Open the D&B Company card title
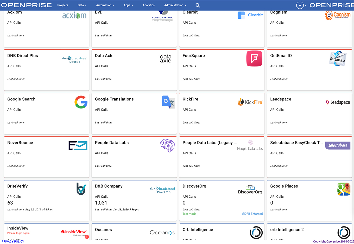Image resolution: width=354 pixels, height=244 pixels. (109, 186)
